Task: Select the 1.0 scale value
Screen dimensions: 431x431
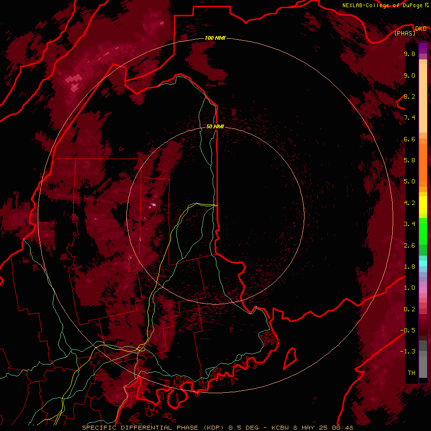Action: pos(409,288)
